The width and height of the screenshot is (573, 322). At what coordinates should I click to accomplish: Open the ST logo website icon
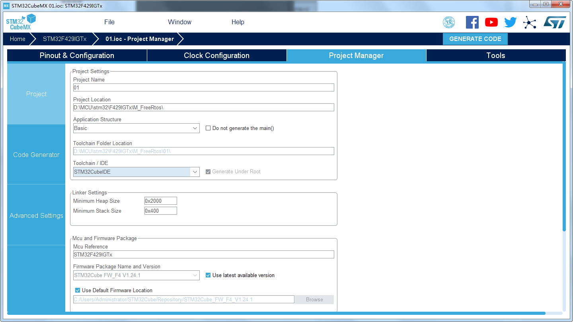tap(555, 22)
